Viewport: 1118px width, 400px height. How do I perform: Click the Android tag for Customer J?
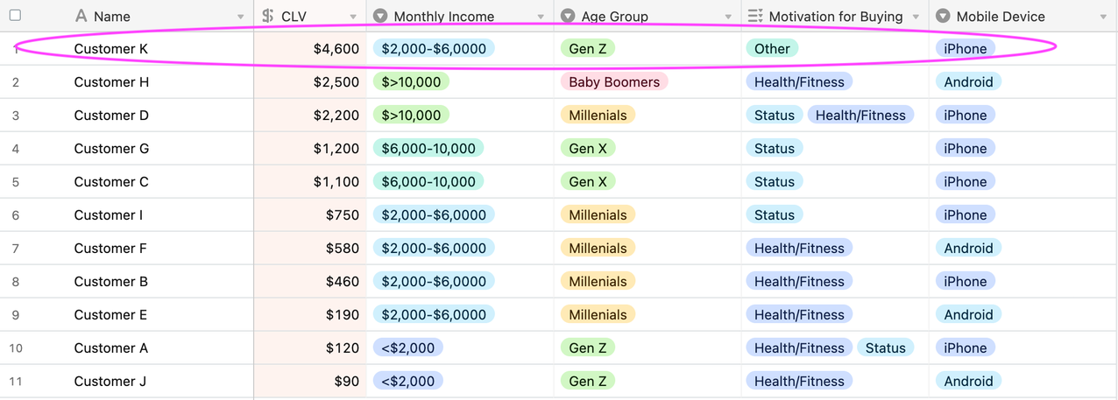[968, 382]
